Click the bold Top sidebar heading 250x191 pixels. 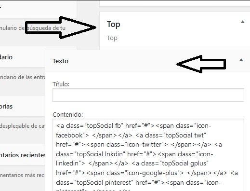click(114, 25)
